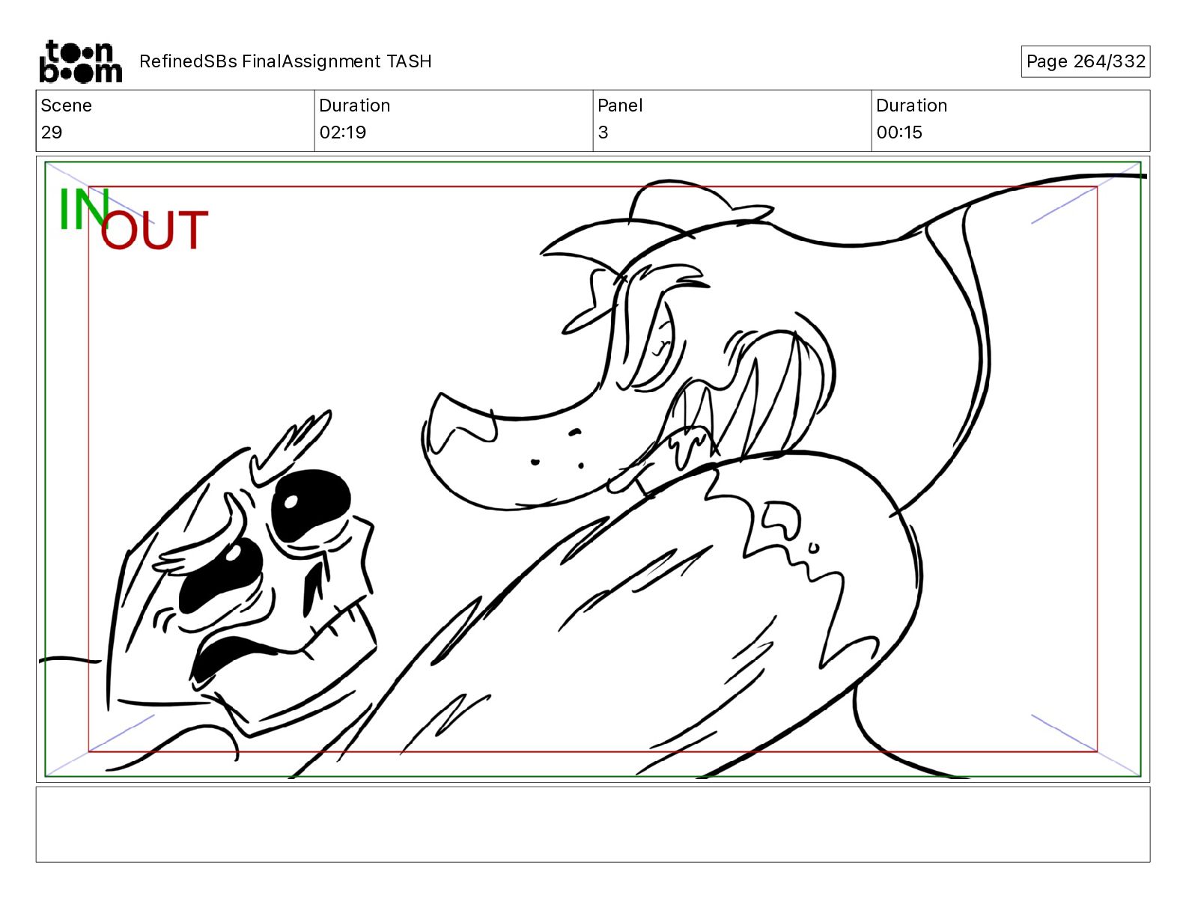Click the Toon Boom logo

pos(80,61)
